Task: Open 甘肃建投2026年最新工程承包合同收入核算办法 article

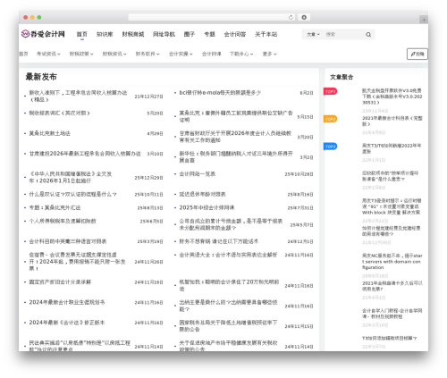Action: pyautogui.click(x=85, y=154)
